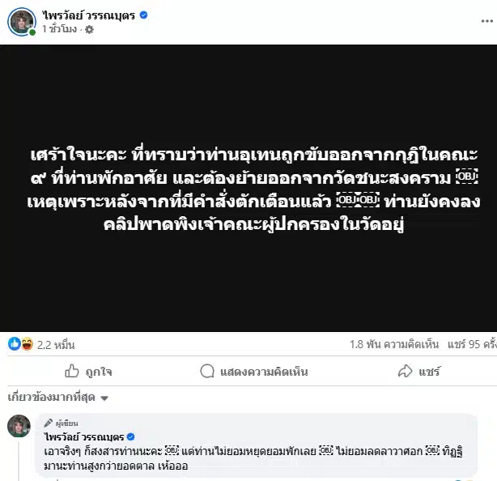Open the black text-background post image
Viewport: 497px width, 481px height.
point(248,189)
